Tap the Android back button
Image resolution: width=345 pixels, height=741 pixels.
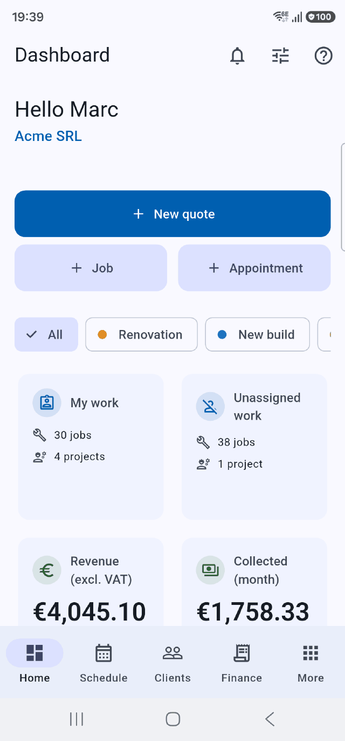pyautogui.click(x=270, y=719)
